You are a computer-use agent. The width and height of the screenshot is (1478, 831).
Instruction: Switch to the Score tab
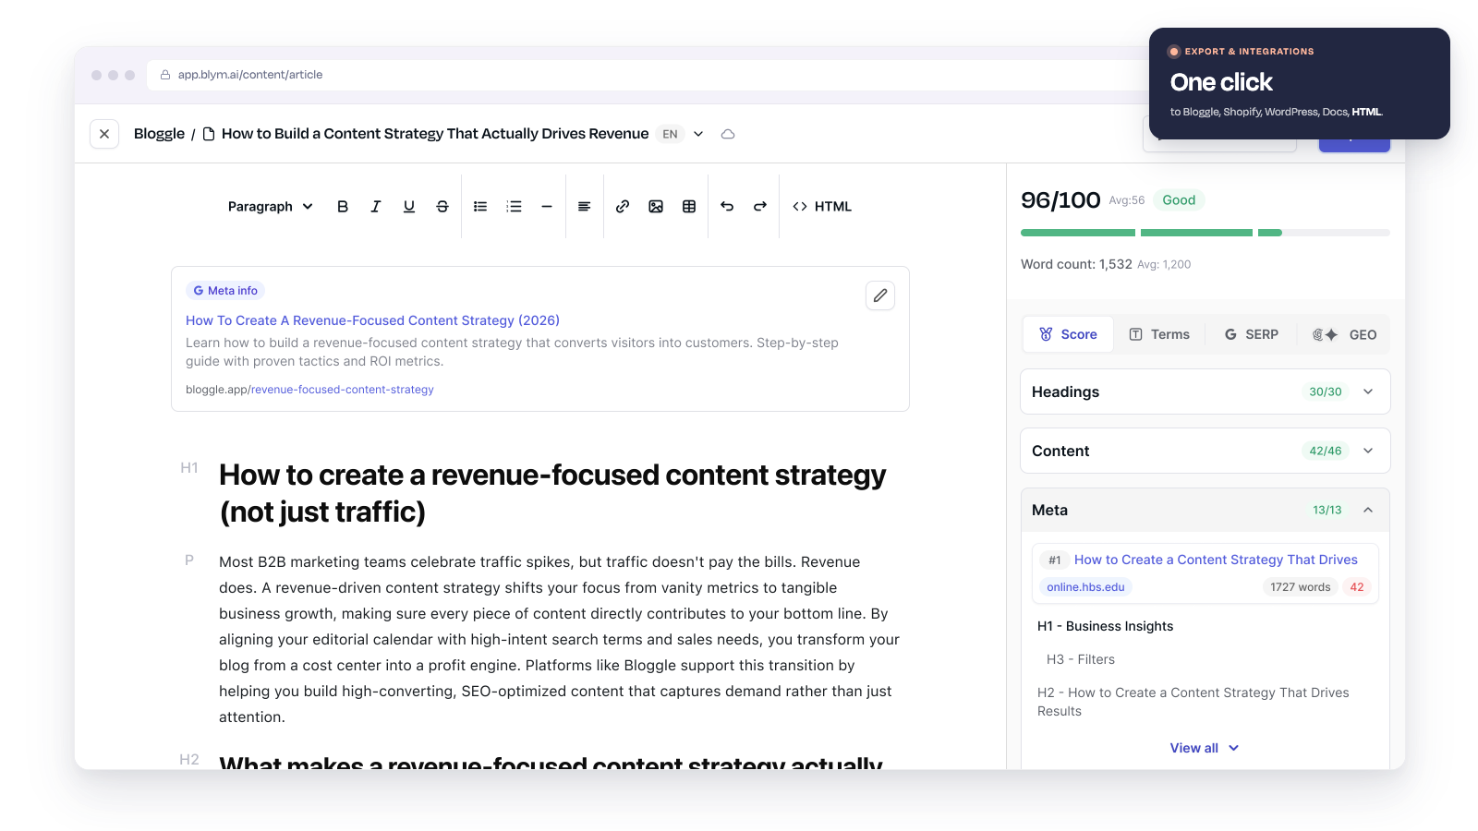pyautogui.click(x=1068, y=334)
